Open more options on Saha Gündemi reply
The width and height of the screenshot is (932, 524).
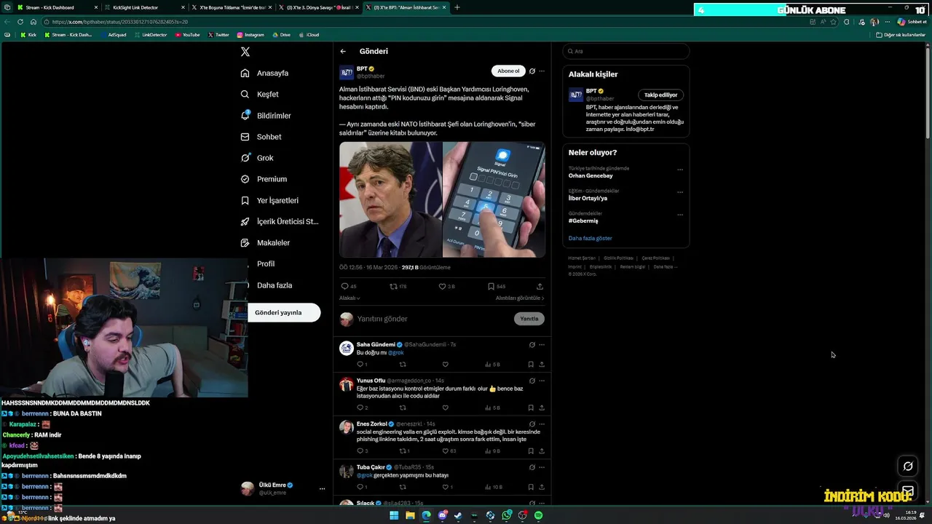541,345
